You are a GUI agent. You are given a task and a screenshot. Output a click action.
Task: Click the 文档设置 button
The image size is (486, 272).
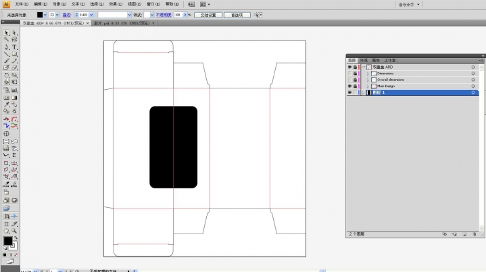209,14
